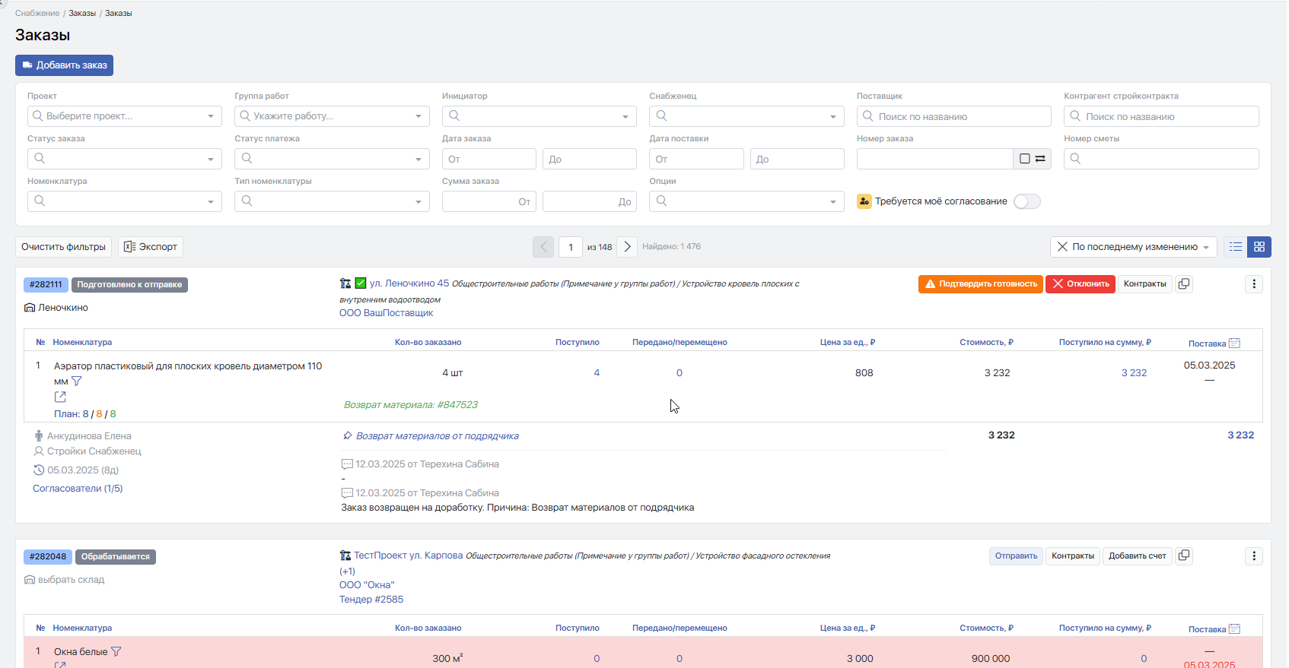Toggle checkbox in Номер заказа field

pyautogui.click(x=1024, y=159)
